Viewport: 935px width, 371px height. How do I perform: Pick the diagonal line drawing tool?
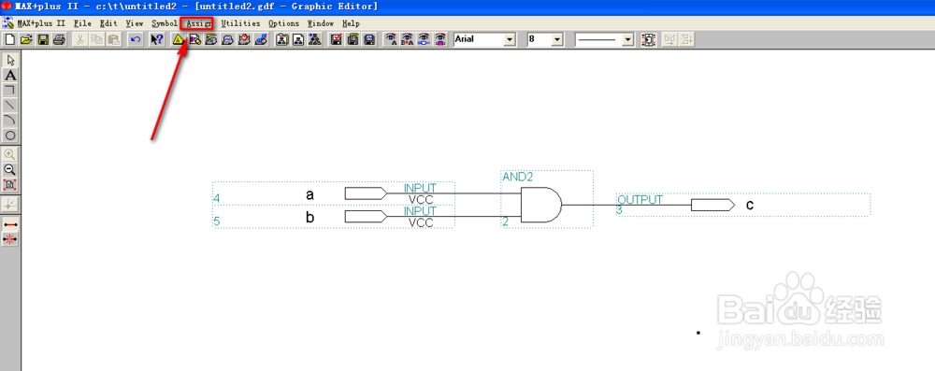point(10,105)
